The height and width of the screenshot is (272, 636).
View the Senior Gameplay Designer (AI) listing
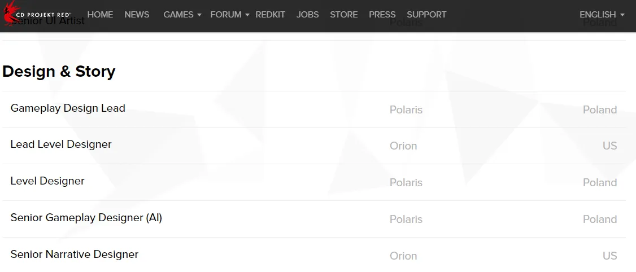click(314, 218)
